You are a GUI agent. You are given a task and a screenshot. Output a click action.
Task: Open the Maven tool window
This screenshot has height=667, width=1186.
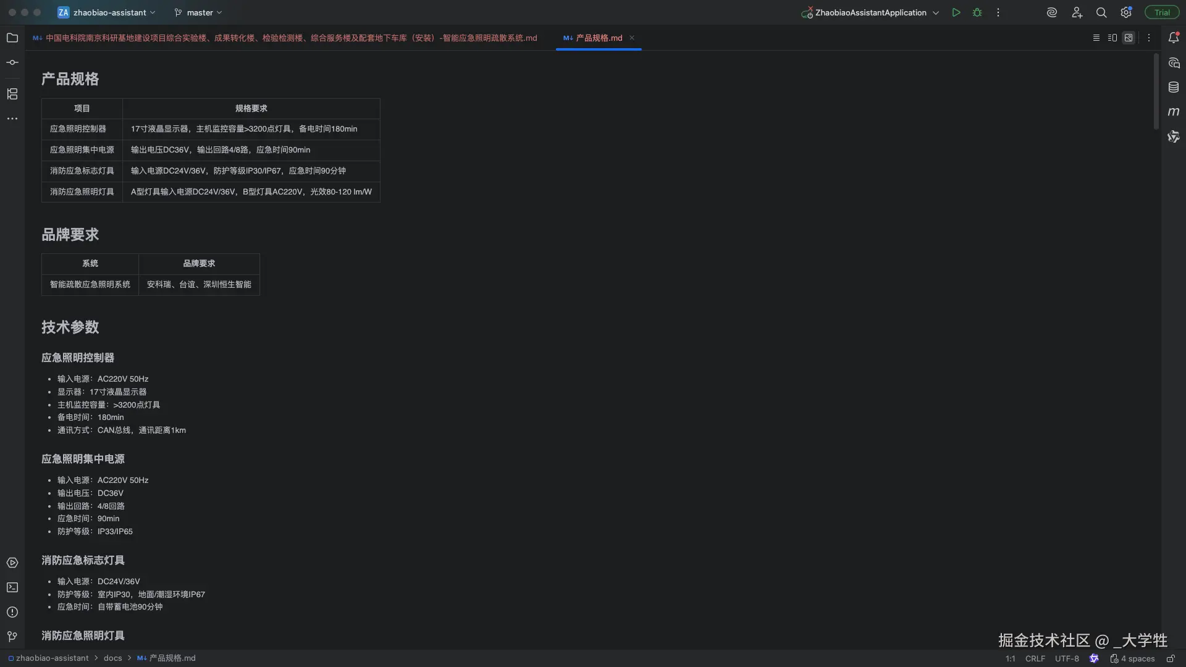(1174, 112)
